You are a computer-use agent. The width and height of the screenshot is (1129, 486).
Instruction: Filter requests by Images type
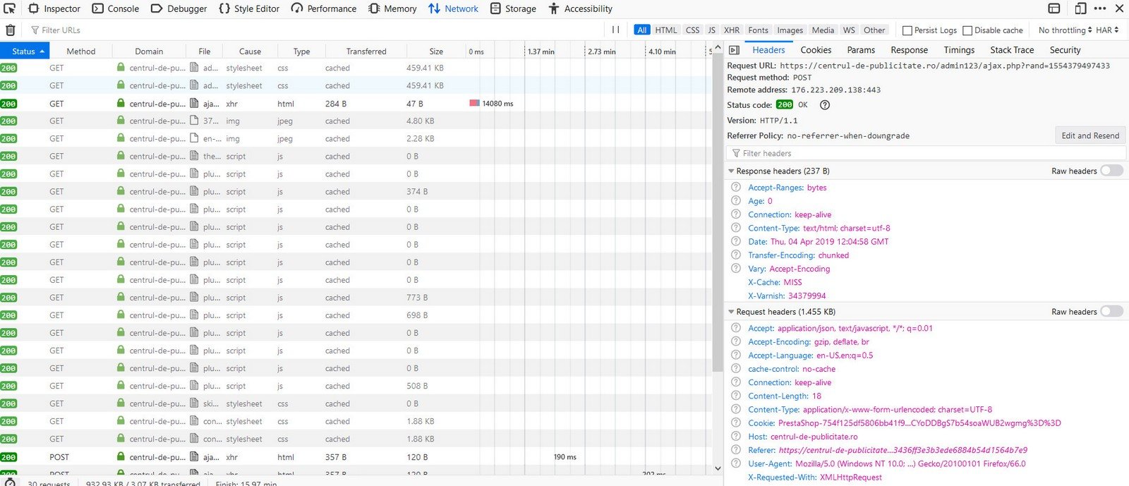[790, 30]
